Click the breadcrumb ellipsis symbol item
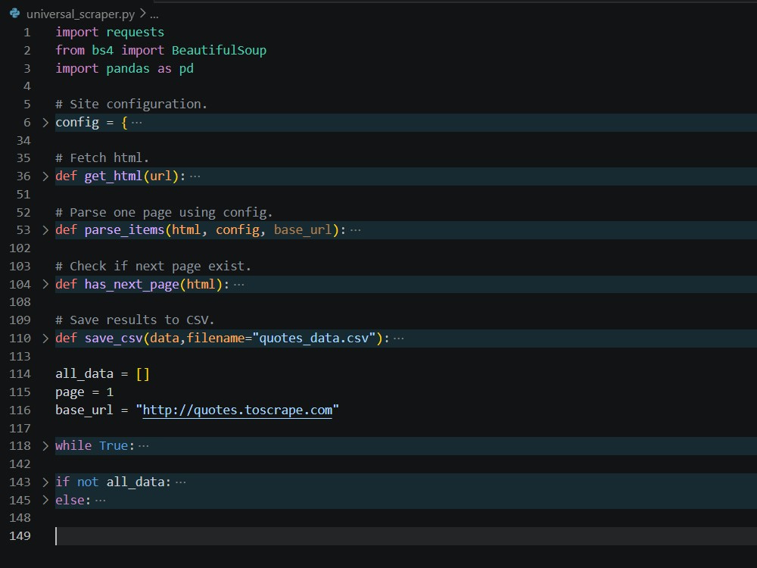This screenshot has width=757, height=568. click(x=154, y=14)
